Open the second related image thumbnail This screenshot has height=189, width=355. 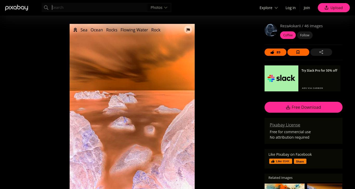(x=325, y=186)
